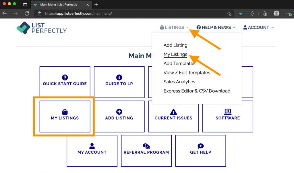Expand the Account dropdown
Screen dimensions: 294x173
click(x=259, y=28)
